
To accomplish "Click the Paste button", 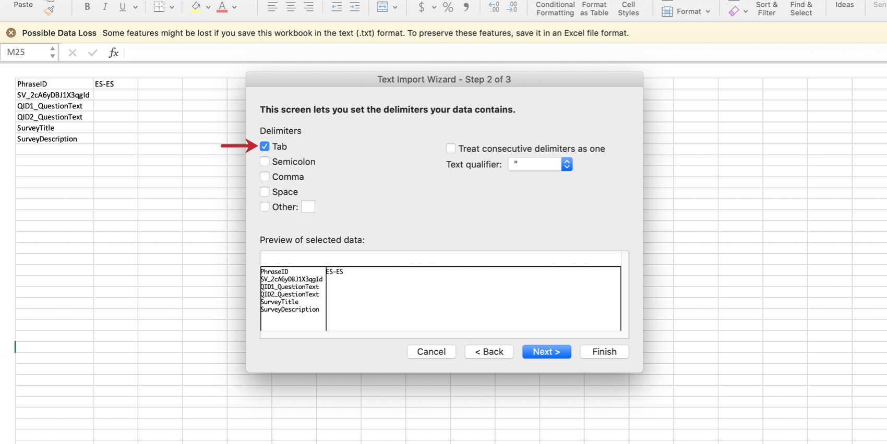I will click(23, 5).
